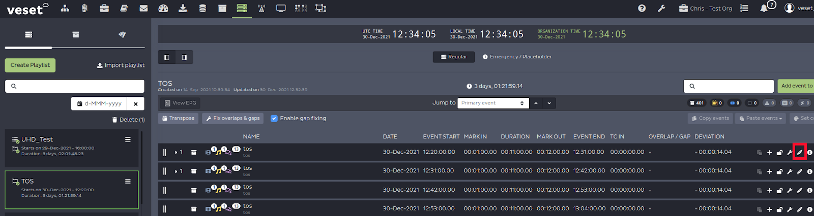Toggle the 401 events count filter badge

point(696,103)
